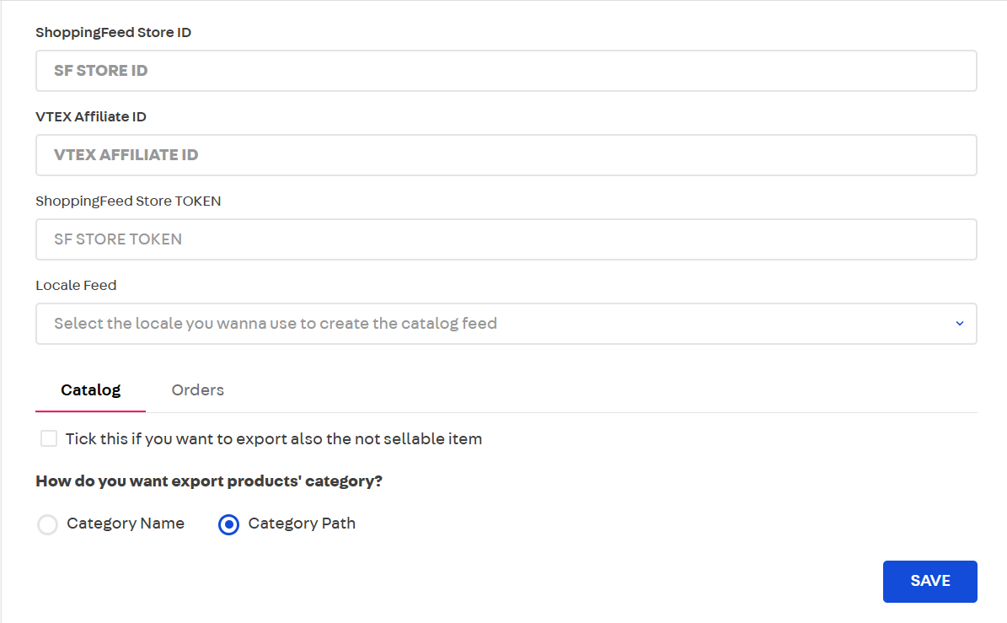Click the export products' category question heading
This screenshot has width=1007, height=623.
point(209,481)
